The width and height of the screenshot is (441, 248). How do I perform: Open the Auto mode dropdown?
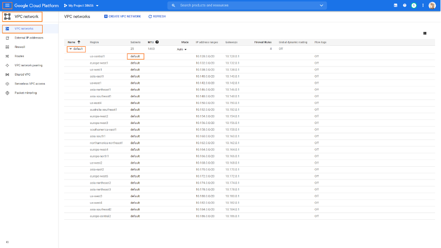coord(181,49)
